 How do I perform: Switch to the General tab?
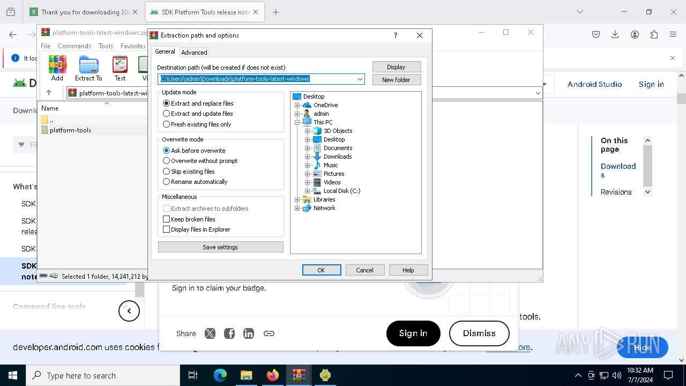coord(165,51)
